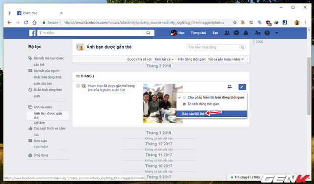Click the Tháng 11 2017 heading
This screenshot has width=314, height=184.
(x=159, y=155)
